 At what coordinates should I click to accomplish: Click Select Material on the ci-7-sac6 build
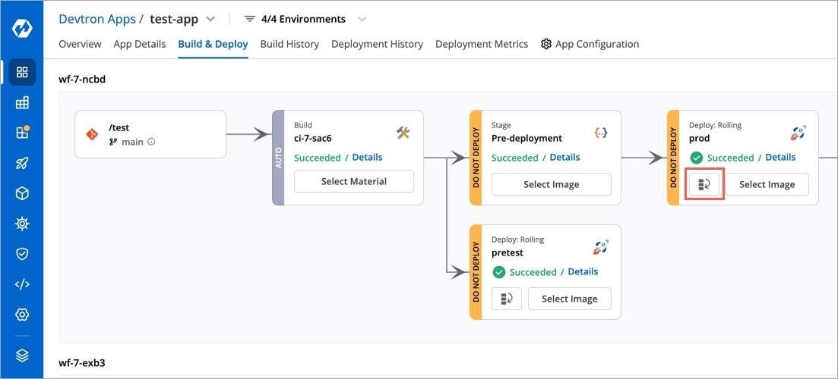click(354, 181)
